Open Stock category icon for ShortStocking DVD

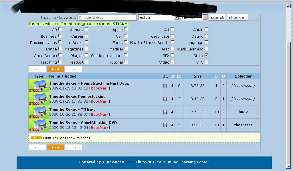(x=39, y=125)
